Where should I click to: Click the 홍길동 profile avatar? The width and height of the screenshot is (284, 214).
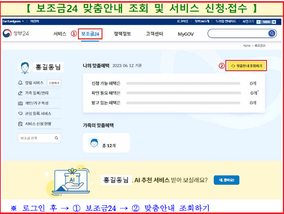[25, 67]
